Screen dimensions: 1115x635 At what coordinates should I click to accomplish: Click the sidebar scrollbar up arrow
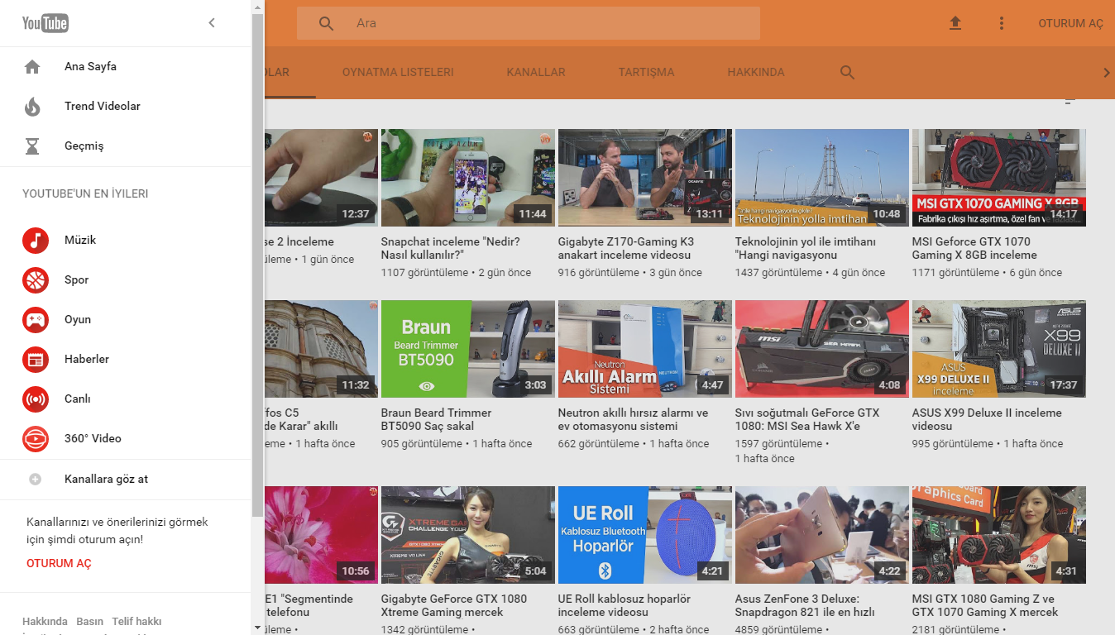pos(257,7)
